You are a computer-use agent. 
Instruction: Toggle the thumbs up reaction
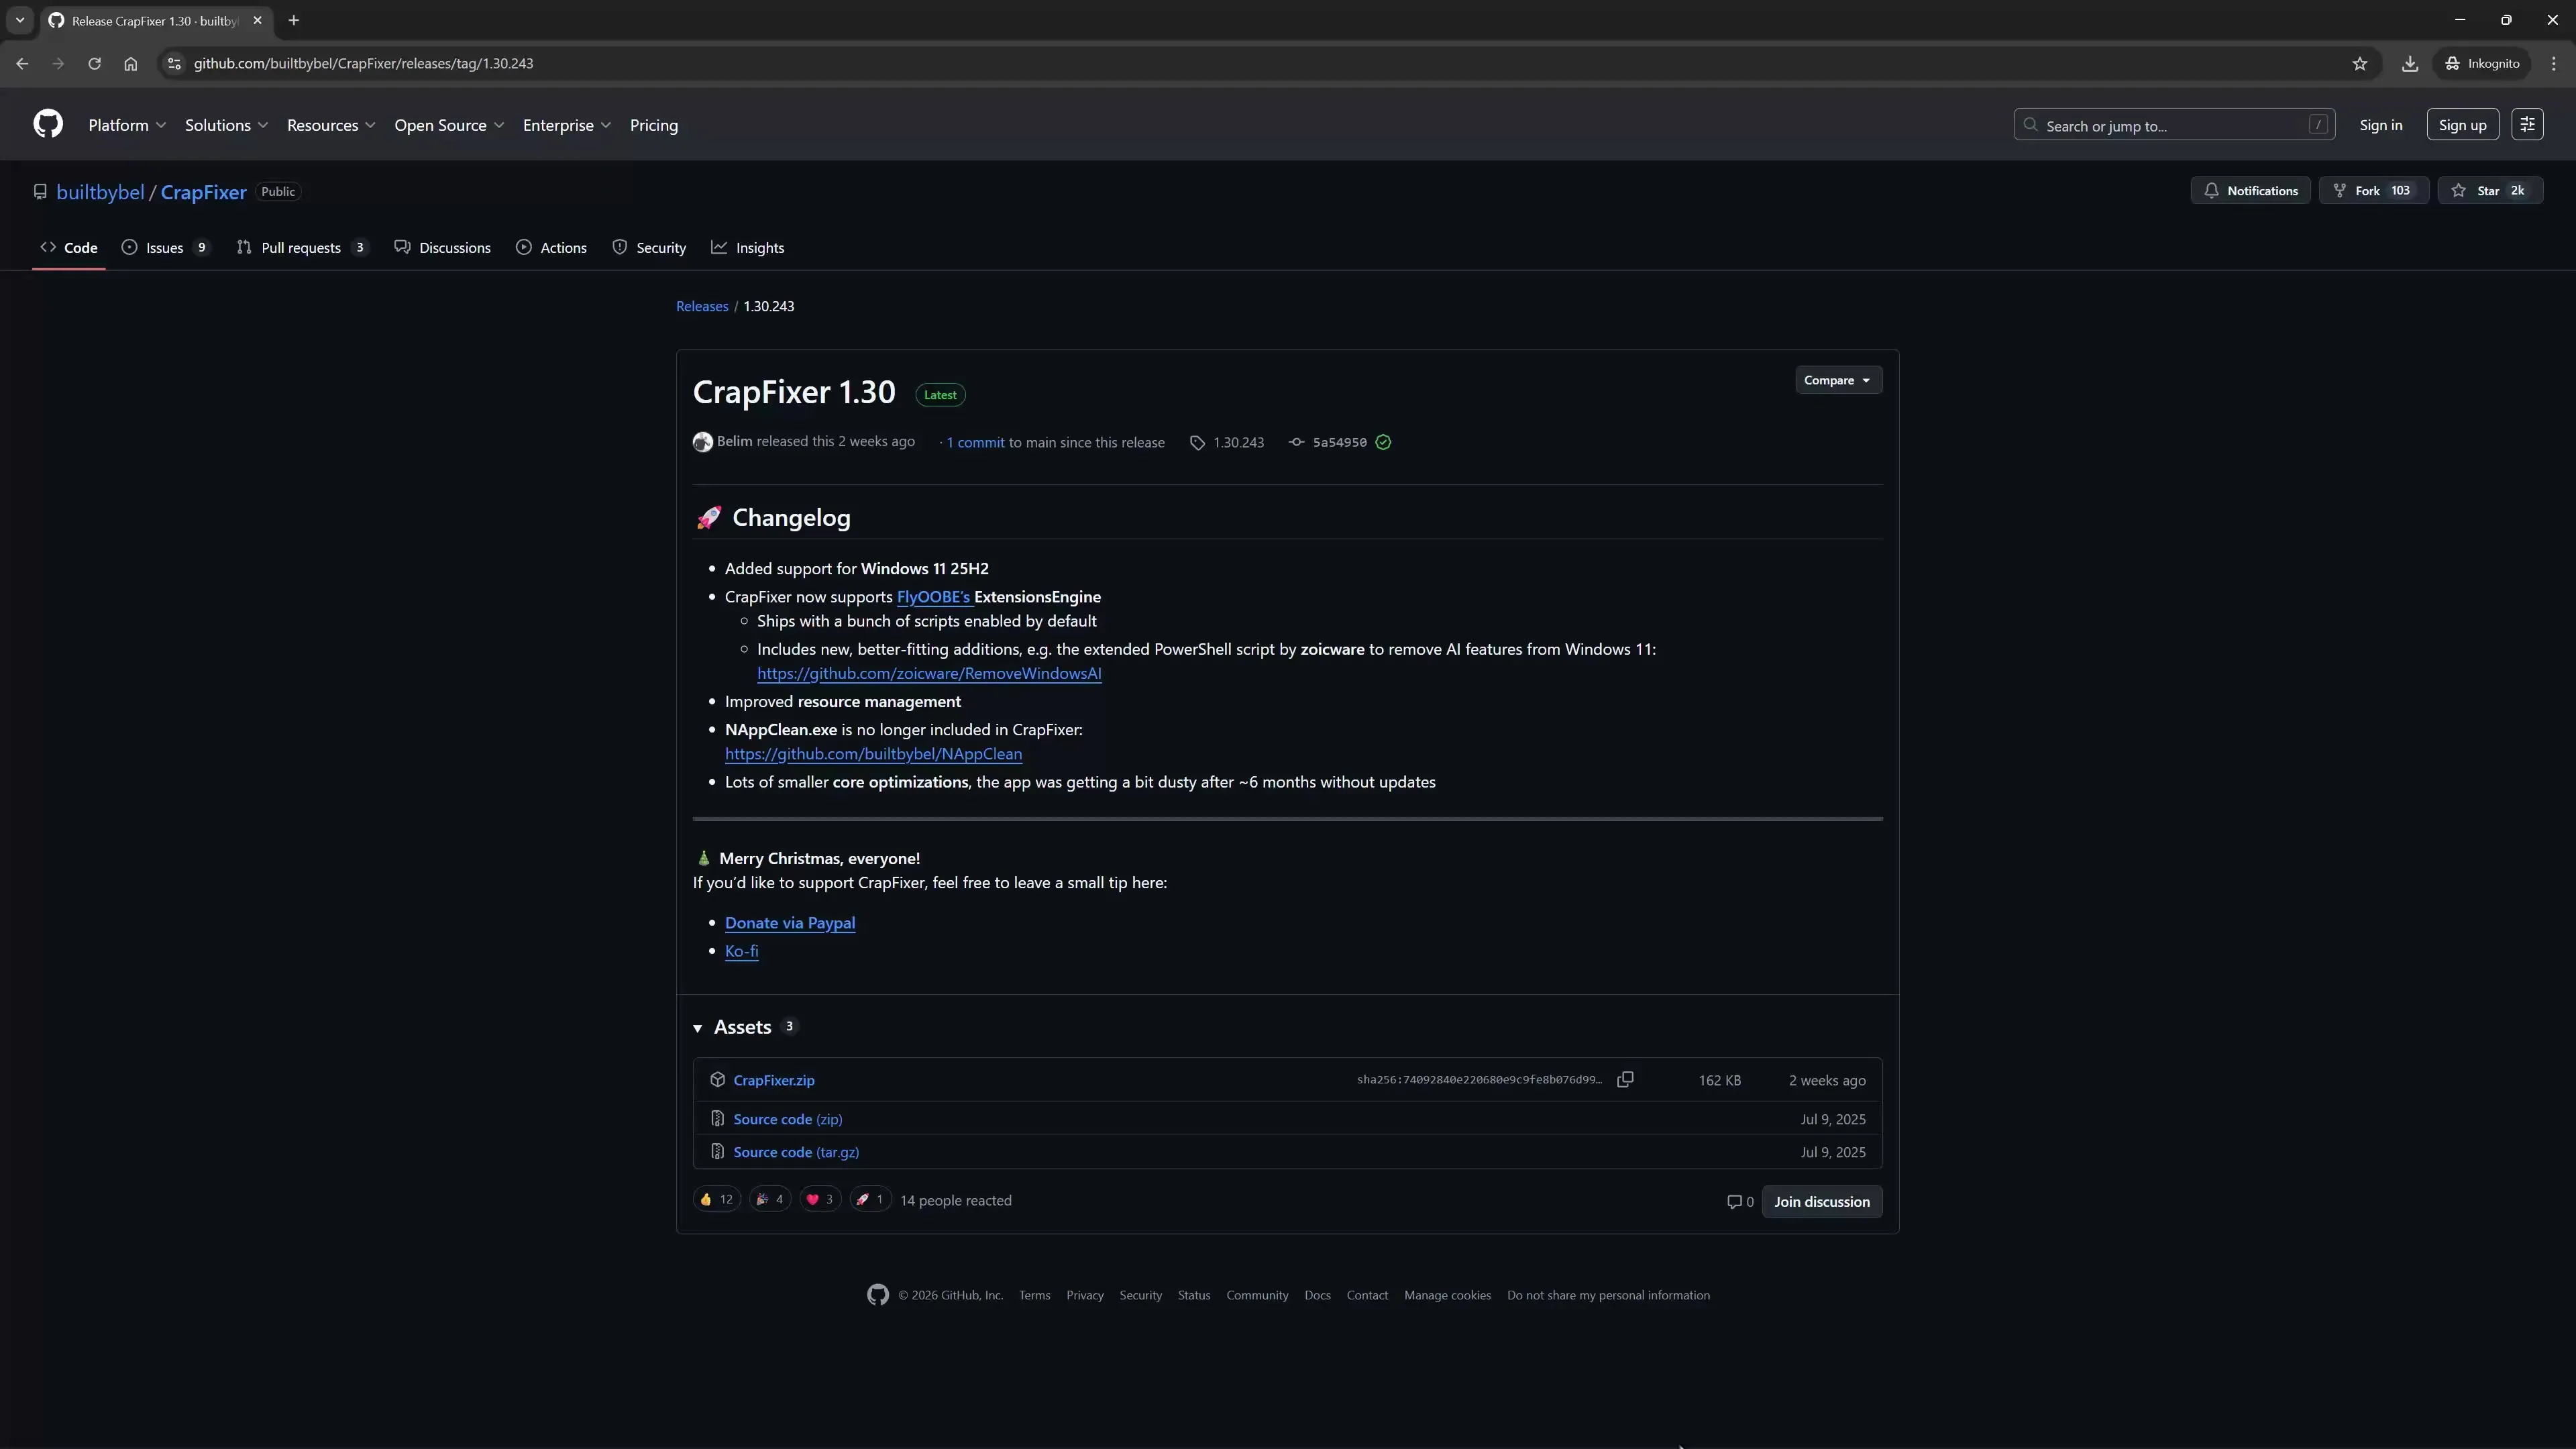point(716,1199)
